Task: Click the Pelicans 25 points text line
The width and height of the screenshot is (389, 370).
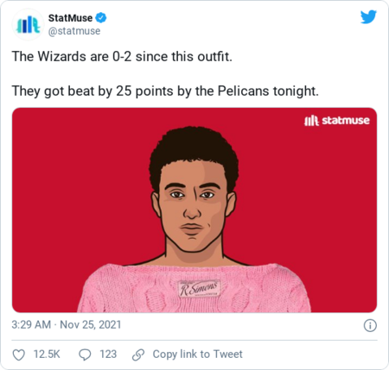Action: coord(165,91)
